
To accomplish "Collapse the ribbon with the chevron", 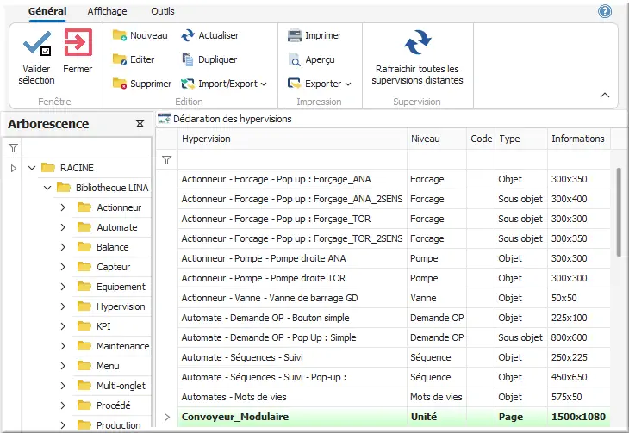I will (605, 95).
